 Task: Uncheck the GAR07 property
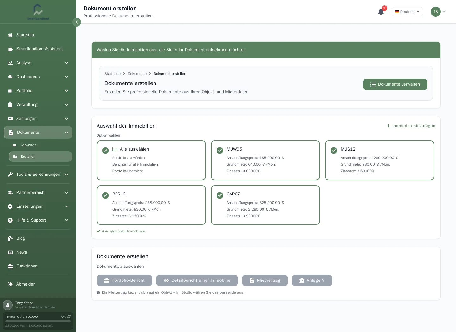[220, 195]
